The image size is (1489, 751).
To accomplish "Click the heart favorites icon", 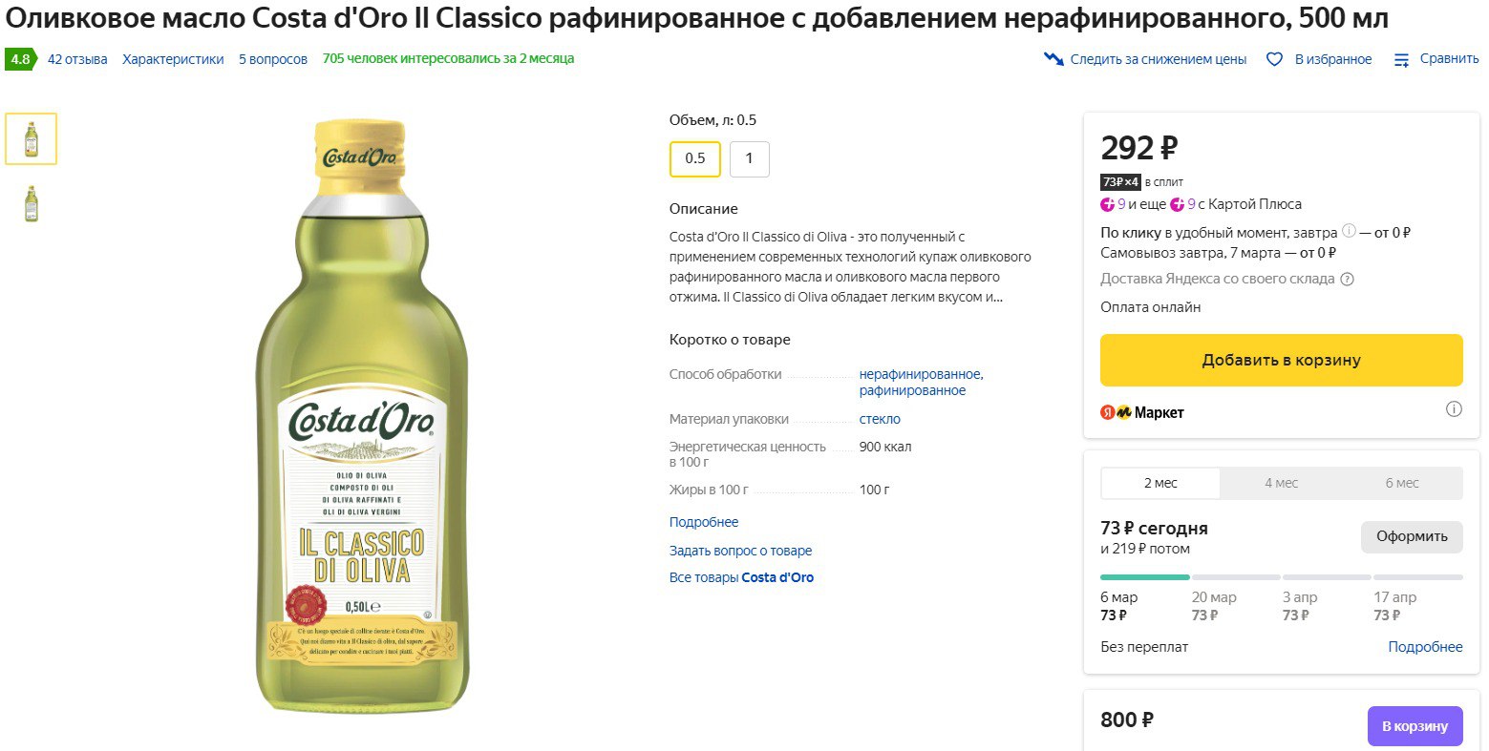I will (x=1274, y=59).
